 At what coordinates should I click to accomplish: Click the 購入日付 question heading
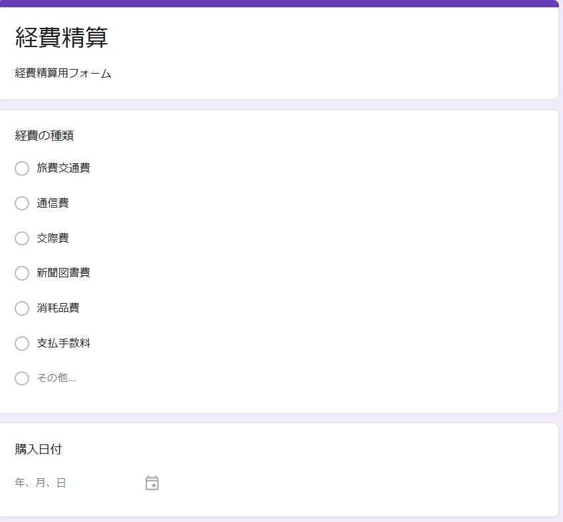coord(39,449)
